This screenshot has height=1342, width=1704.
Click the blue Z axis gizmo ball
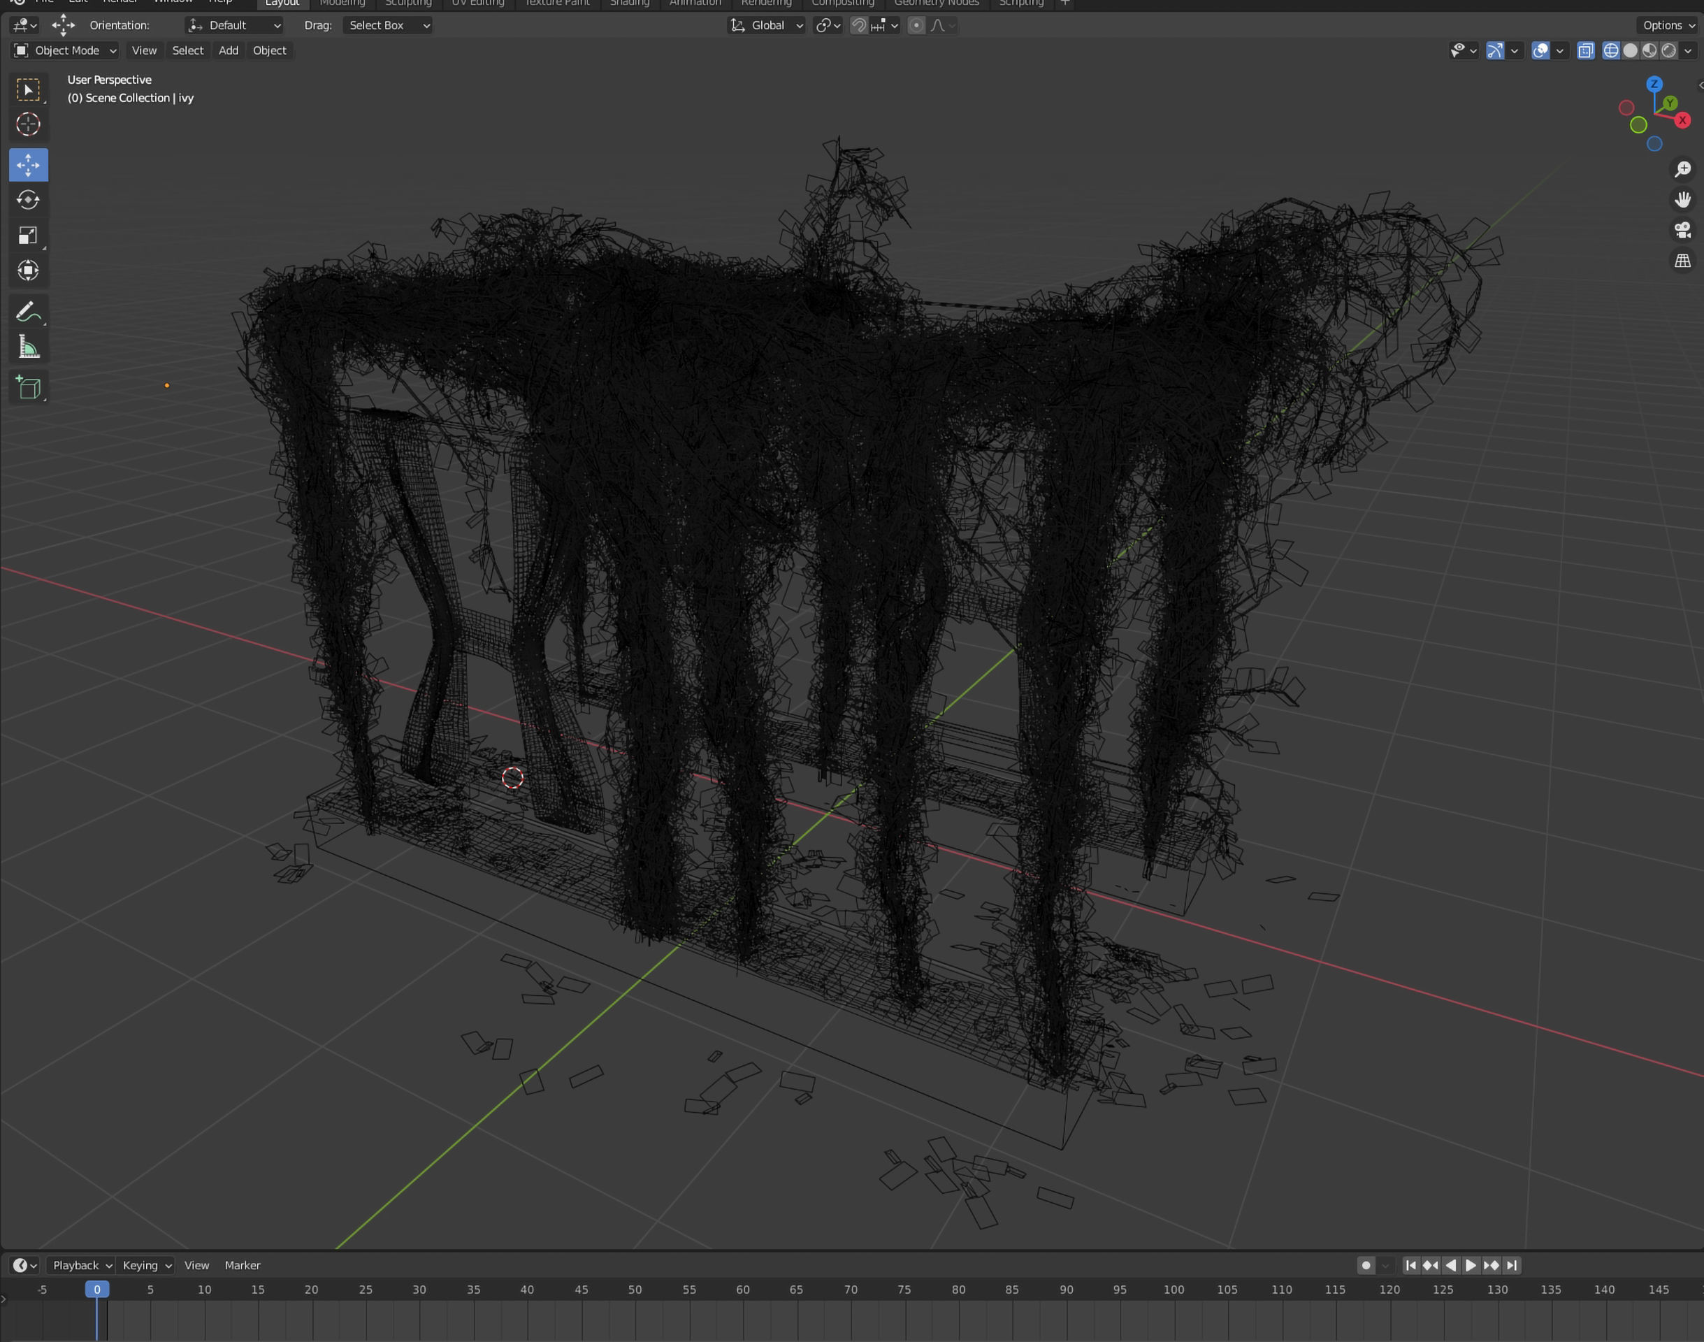[1654, 84]
